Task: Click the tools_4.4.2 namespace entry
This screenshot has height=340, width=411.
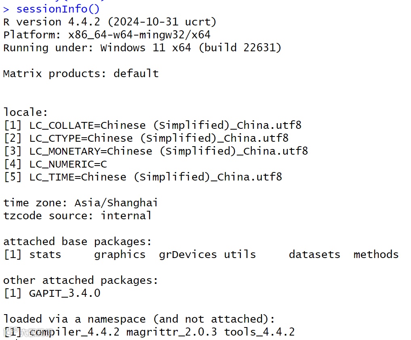Action: (x=259, y=332)
